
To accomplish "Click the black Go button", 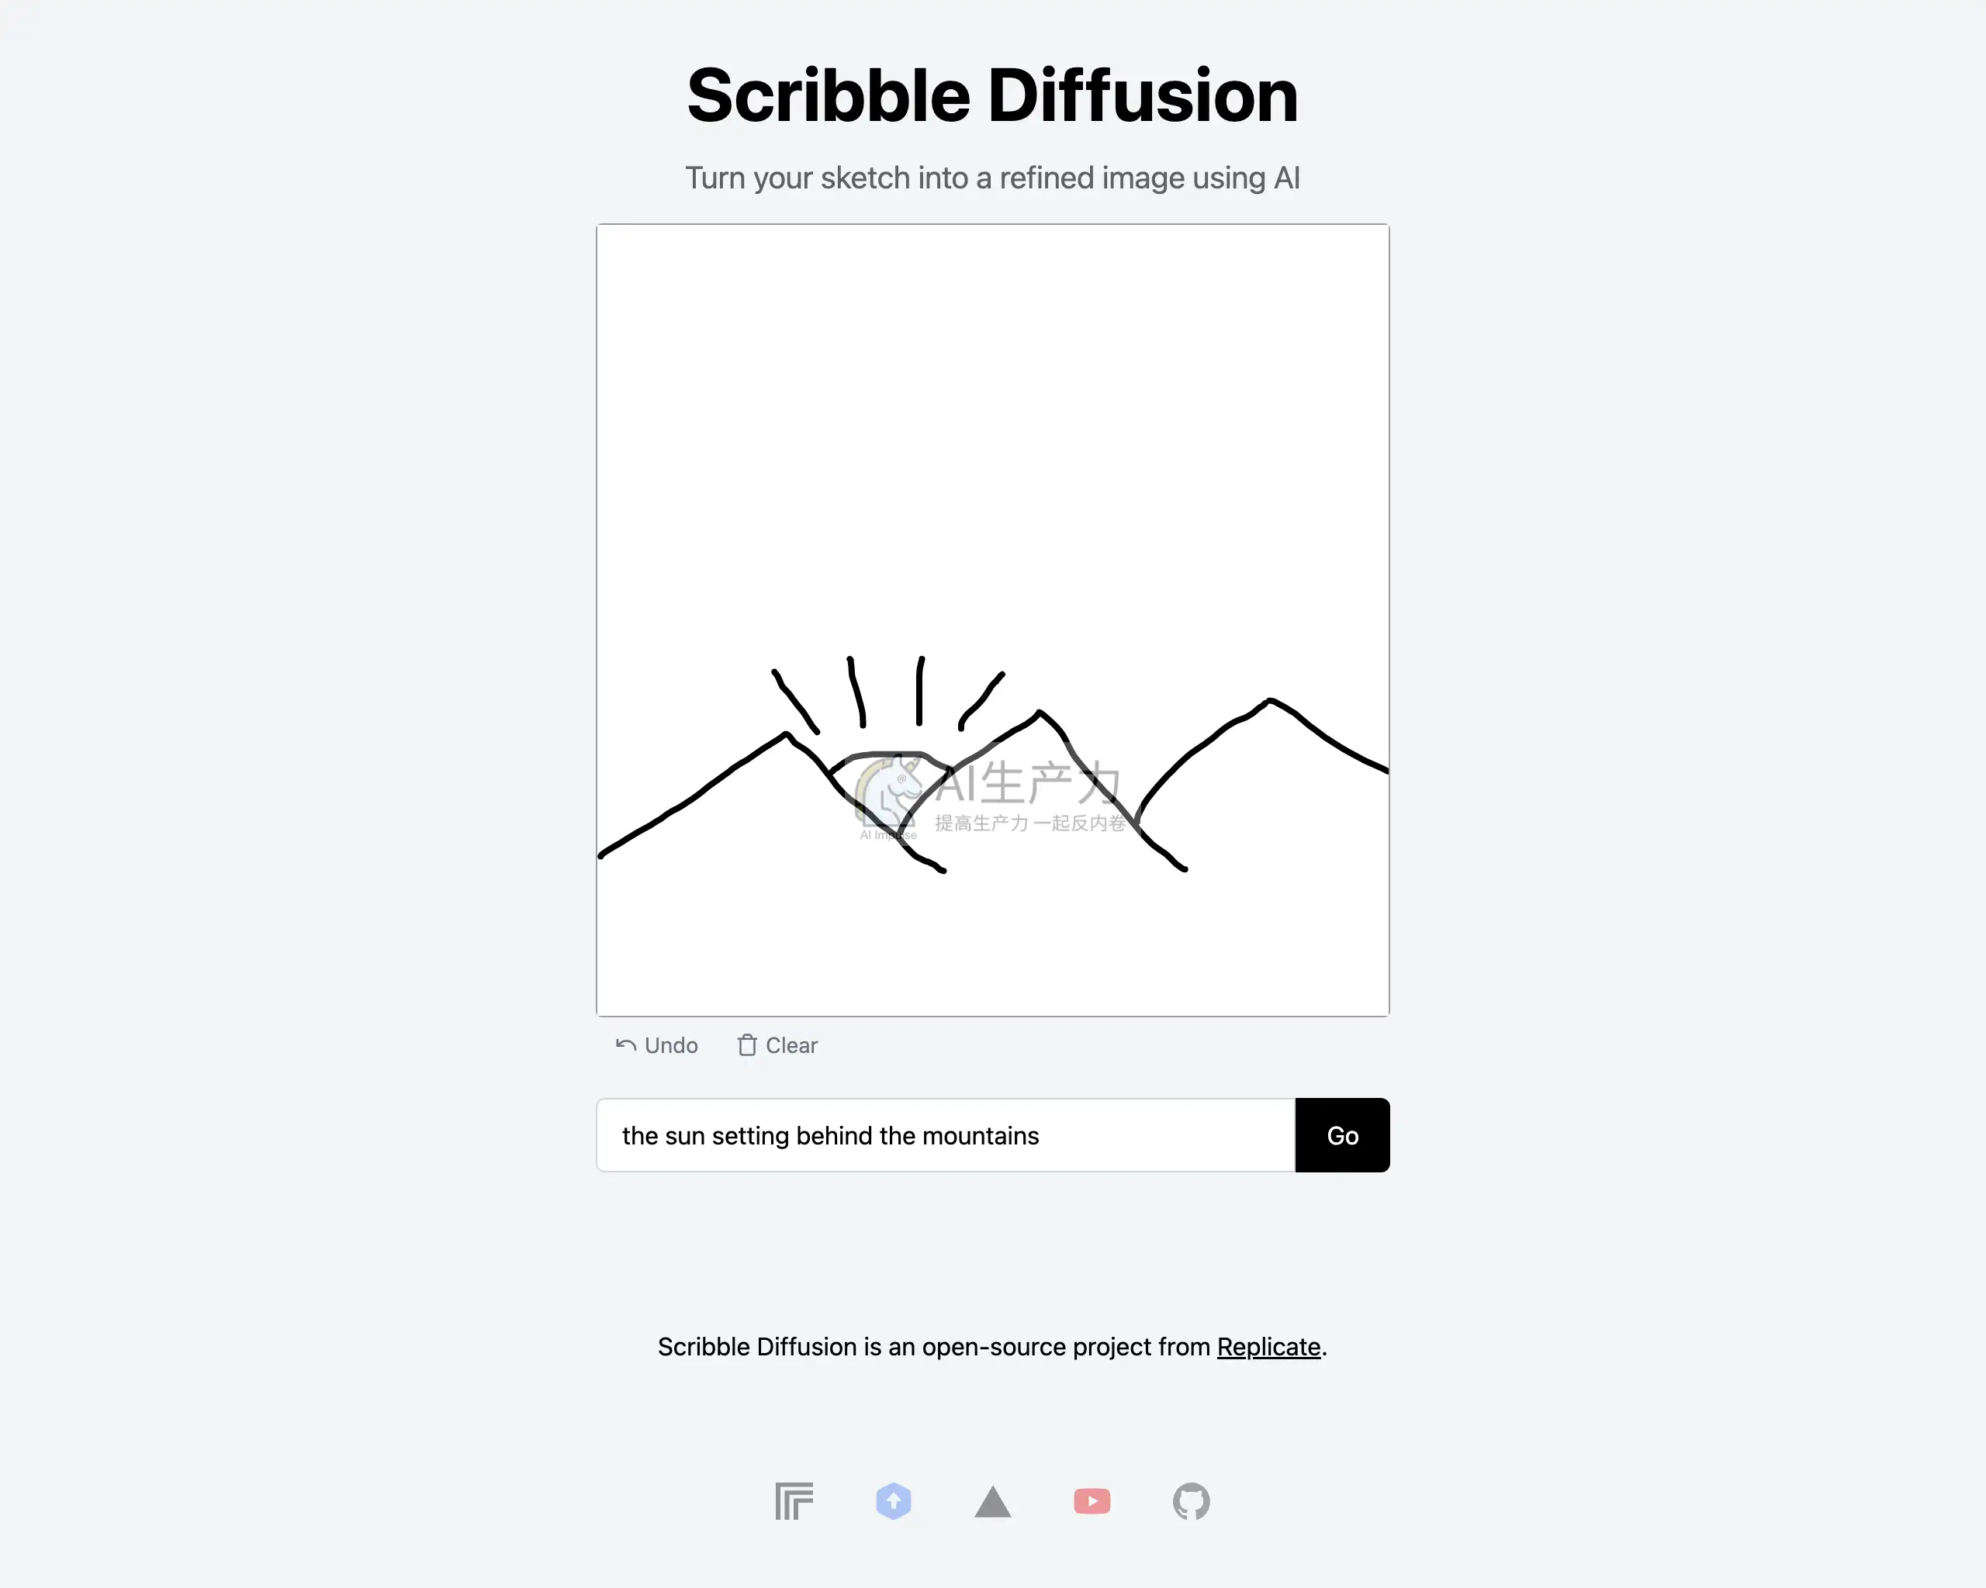I will (x=1342, y=1135).
